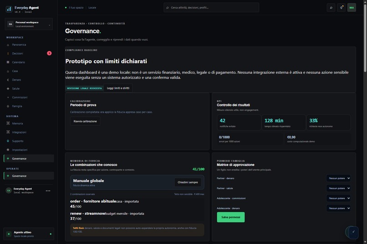Click Riavvia calibrazione button

pos(85,121)
